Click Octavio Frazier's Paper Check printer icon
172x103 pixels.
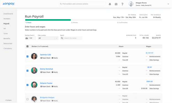pyautogui.click(x=41, y=87)
